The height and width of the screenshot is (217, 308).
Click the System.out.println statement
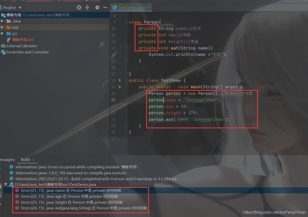click(x=188, y=54)
